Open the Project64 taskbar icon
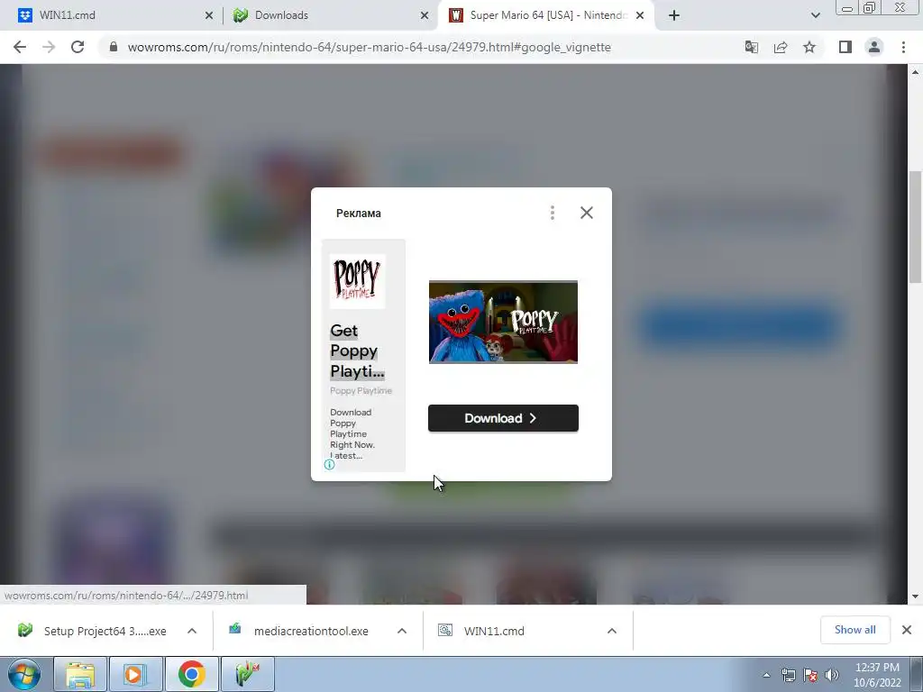Viewport: 923px width, 692px height. pyautogui.click(x=247, y=674)
